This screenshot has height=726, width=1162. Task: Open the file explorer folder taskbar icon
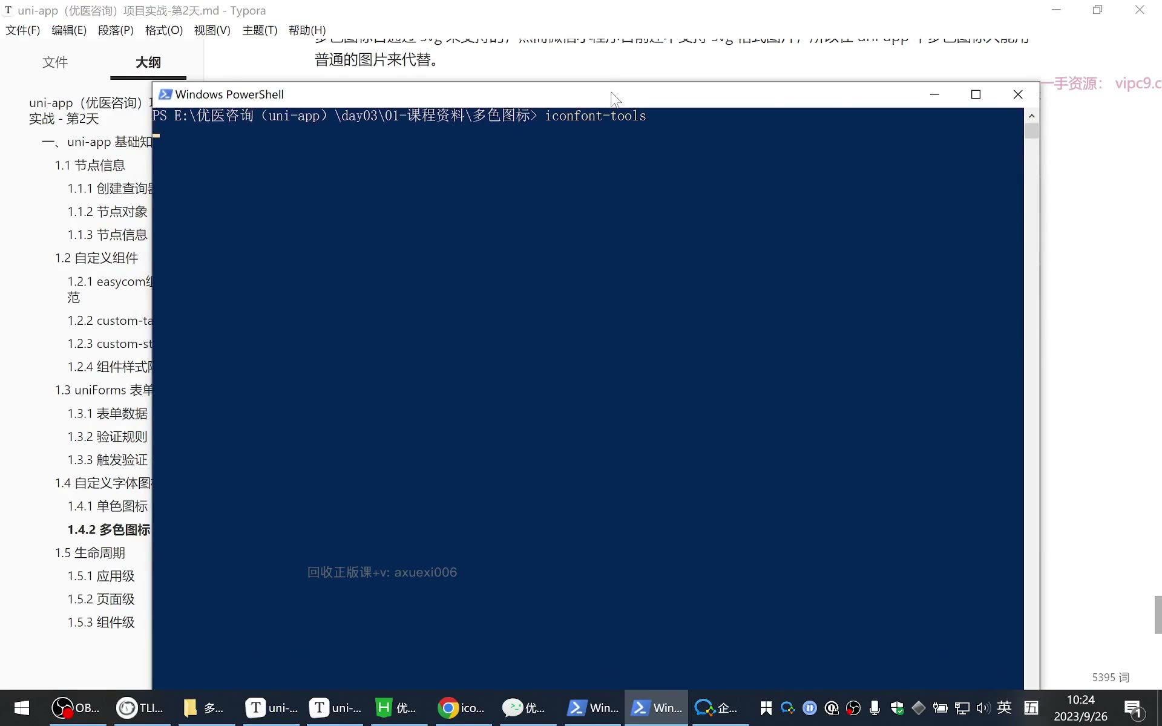[x=205, y=707]
